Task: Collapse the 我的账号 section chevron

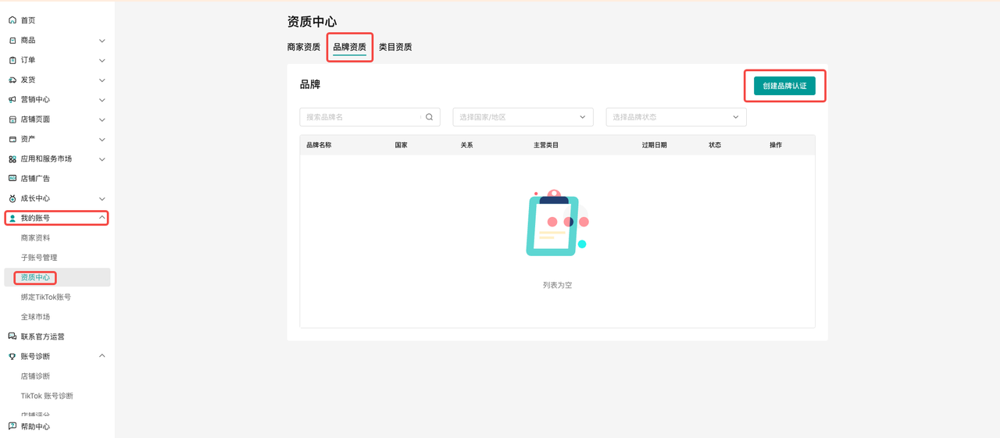Action: pyautogui.click(x=102, y=218)
